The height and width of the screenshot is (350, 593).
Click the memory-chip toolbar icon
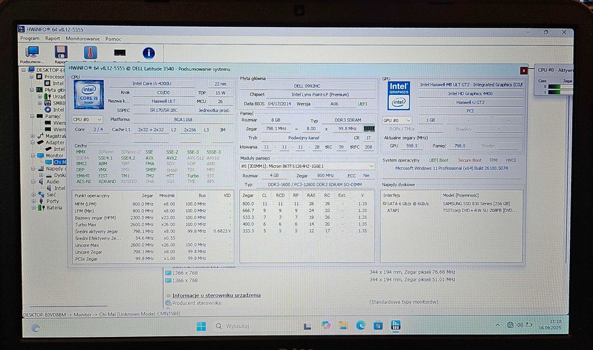pos(120,53)
